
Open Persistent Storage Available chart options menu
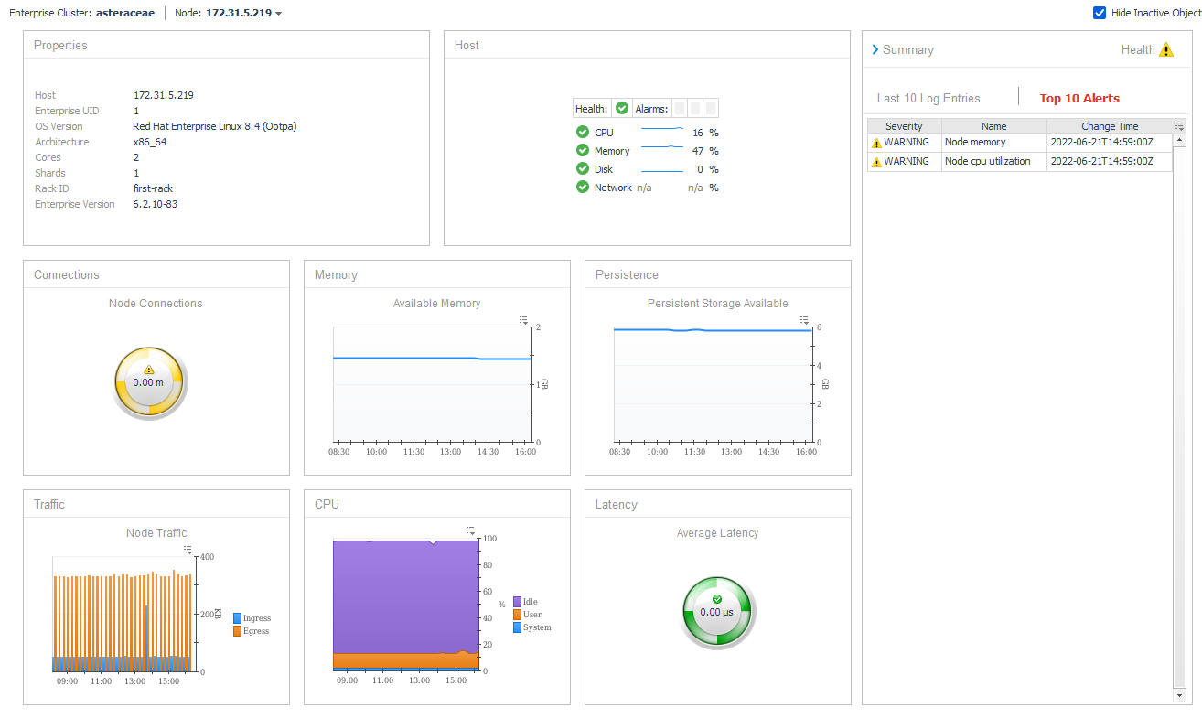pyautogui.click(x=805, y=320)
